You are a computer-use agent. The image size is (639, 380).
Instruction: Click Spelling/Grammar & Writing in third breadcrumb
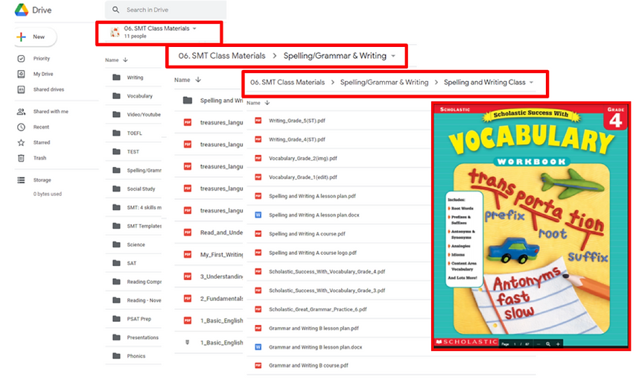pos(384,83)
